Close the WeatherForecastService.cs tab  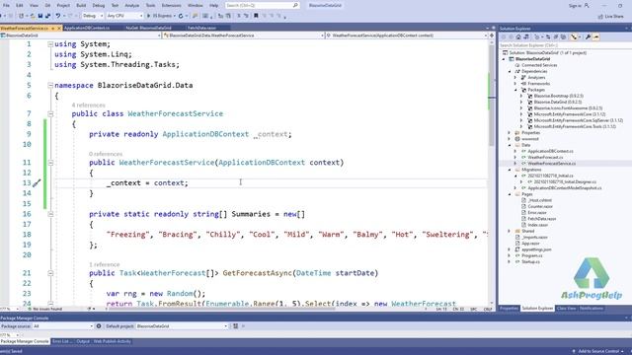coord(59,29)
